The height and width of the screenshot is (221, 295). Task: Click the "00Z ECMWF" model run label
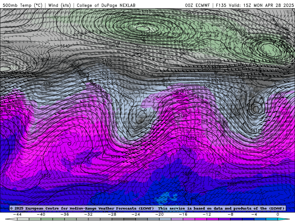[x=197, y=5]
